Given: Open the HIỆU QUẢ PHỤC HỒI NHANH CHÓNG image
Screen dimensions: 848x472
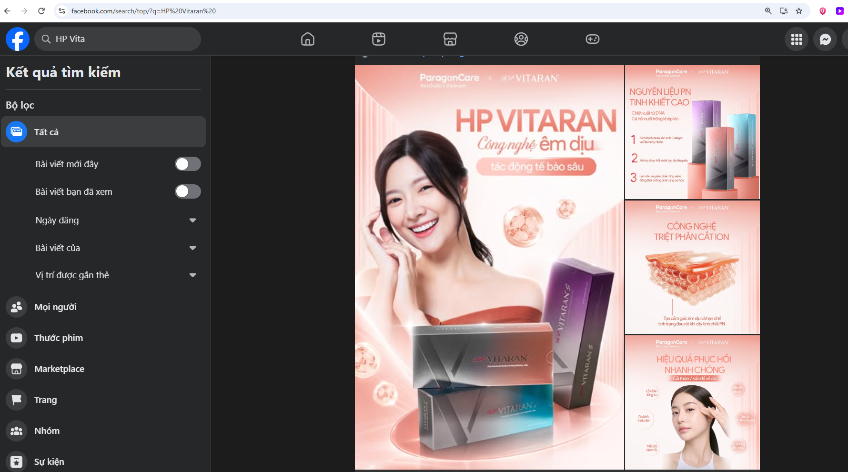Looking at the screenshot, I should pos(692,402).
